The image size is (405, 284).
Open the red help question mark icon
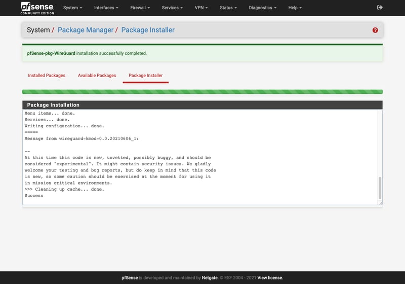(375, 30)
